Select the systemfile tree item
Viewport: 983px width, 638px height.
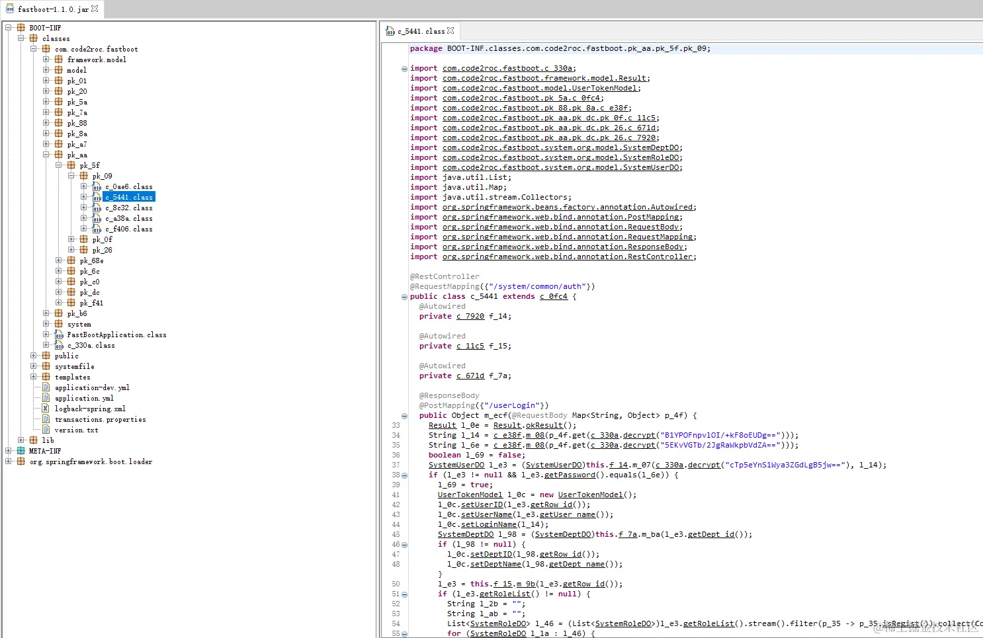[x=74, y=366]
